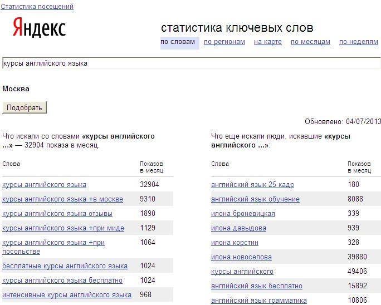Image resolution: width=381 pixels, height=305 pixels.
Task: Click the value 15892
Action: click(x=357, y=286)
